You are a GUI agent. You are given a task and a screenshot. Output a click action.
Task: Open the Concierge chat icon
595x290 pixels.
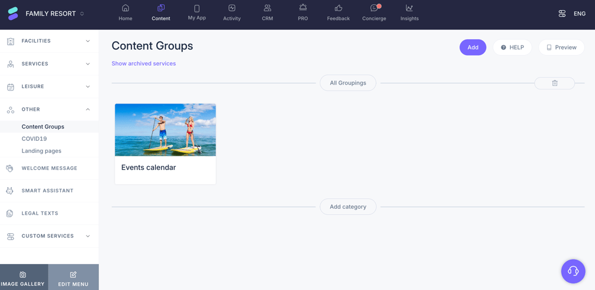click(374, 8)
